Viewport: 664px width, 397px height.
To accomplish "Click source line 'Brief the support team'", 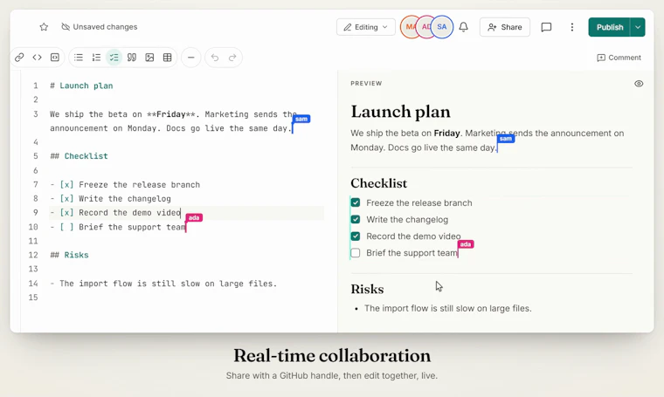I will (x=118, y=227).
